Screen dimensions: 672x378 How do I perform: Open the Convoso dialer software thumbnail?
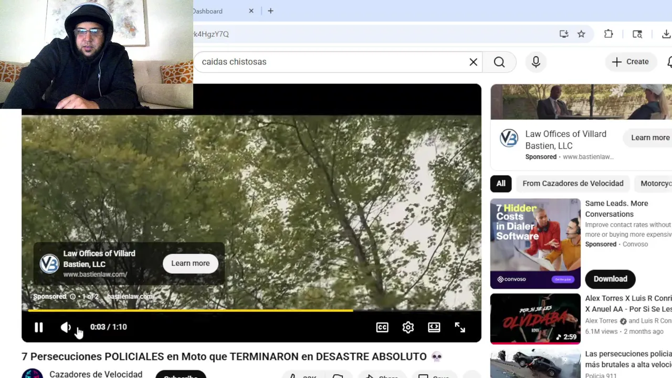pyautogui.click(x=535, y=244)
